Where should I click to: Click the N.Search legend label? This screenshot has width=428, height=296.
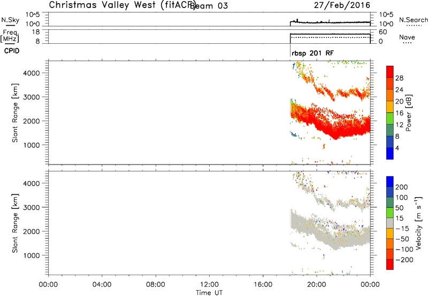(413, 20)
